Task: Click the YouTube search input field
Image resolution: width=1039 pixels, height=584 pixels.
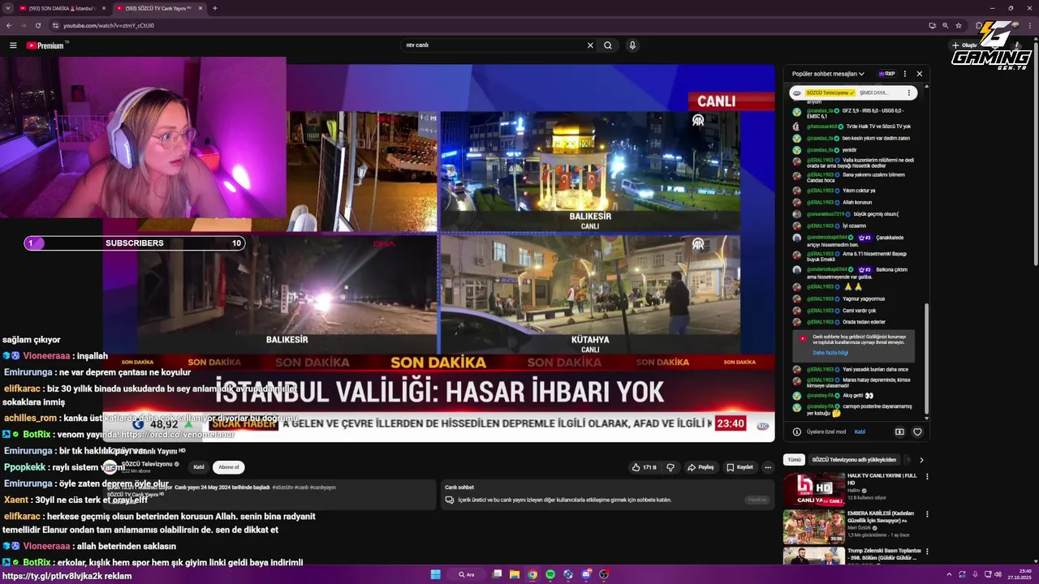Action: point(494,45)
